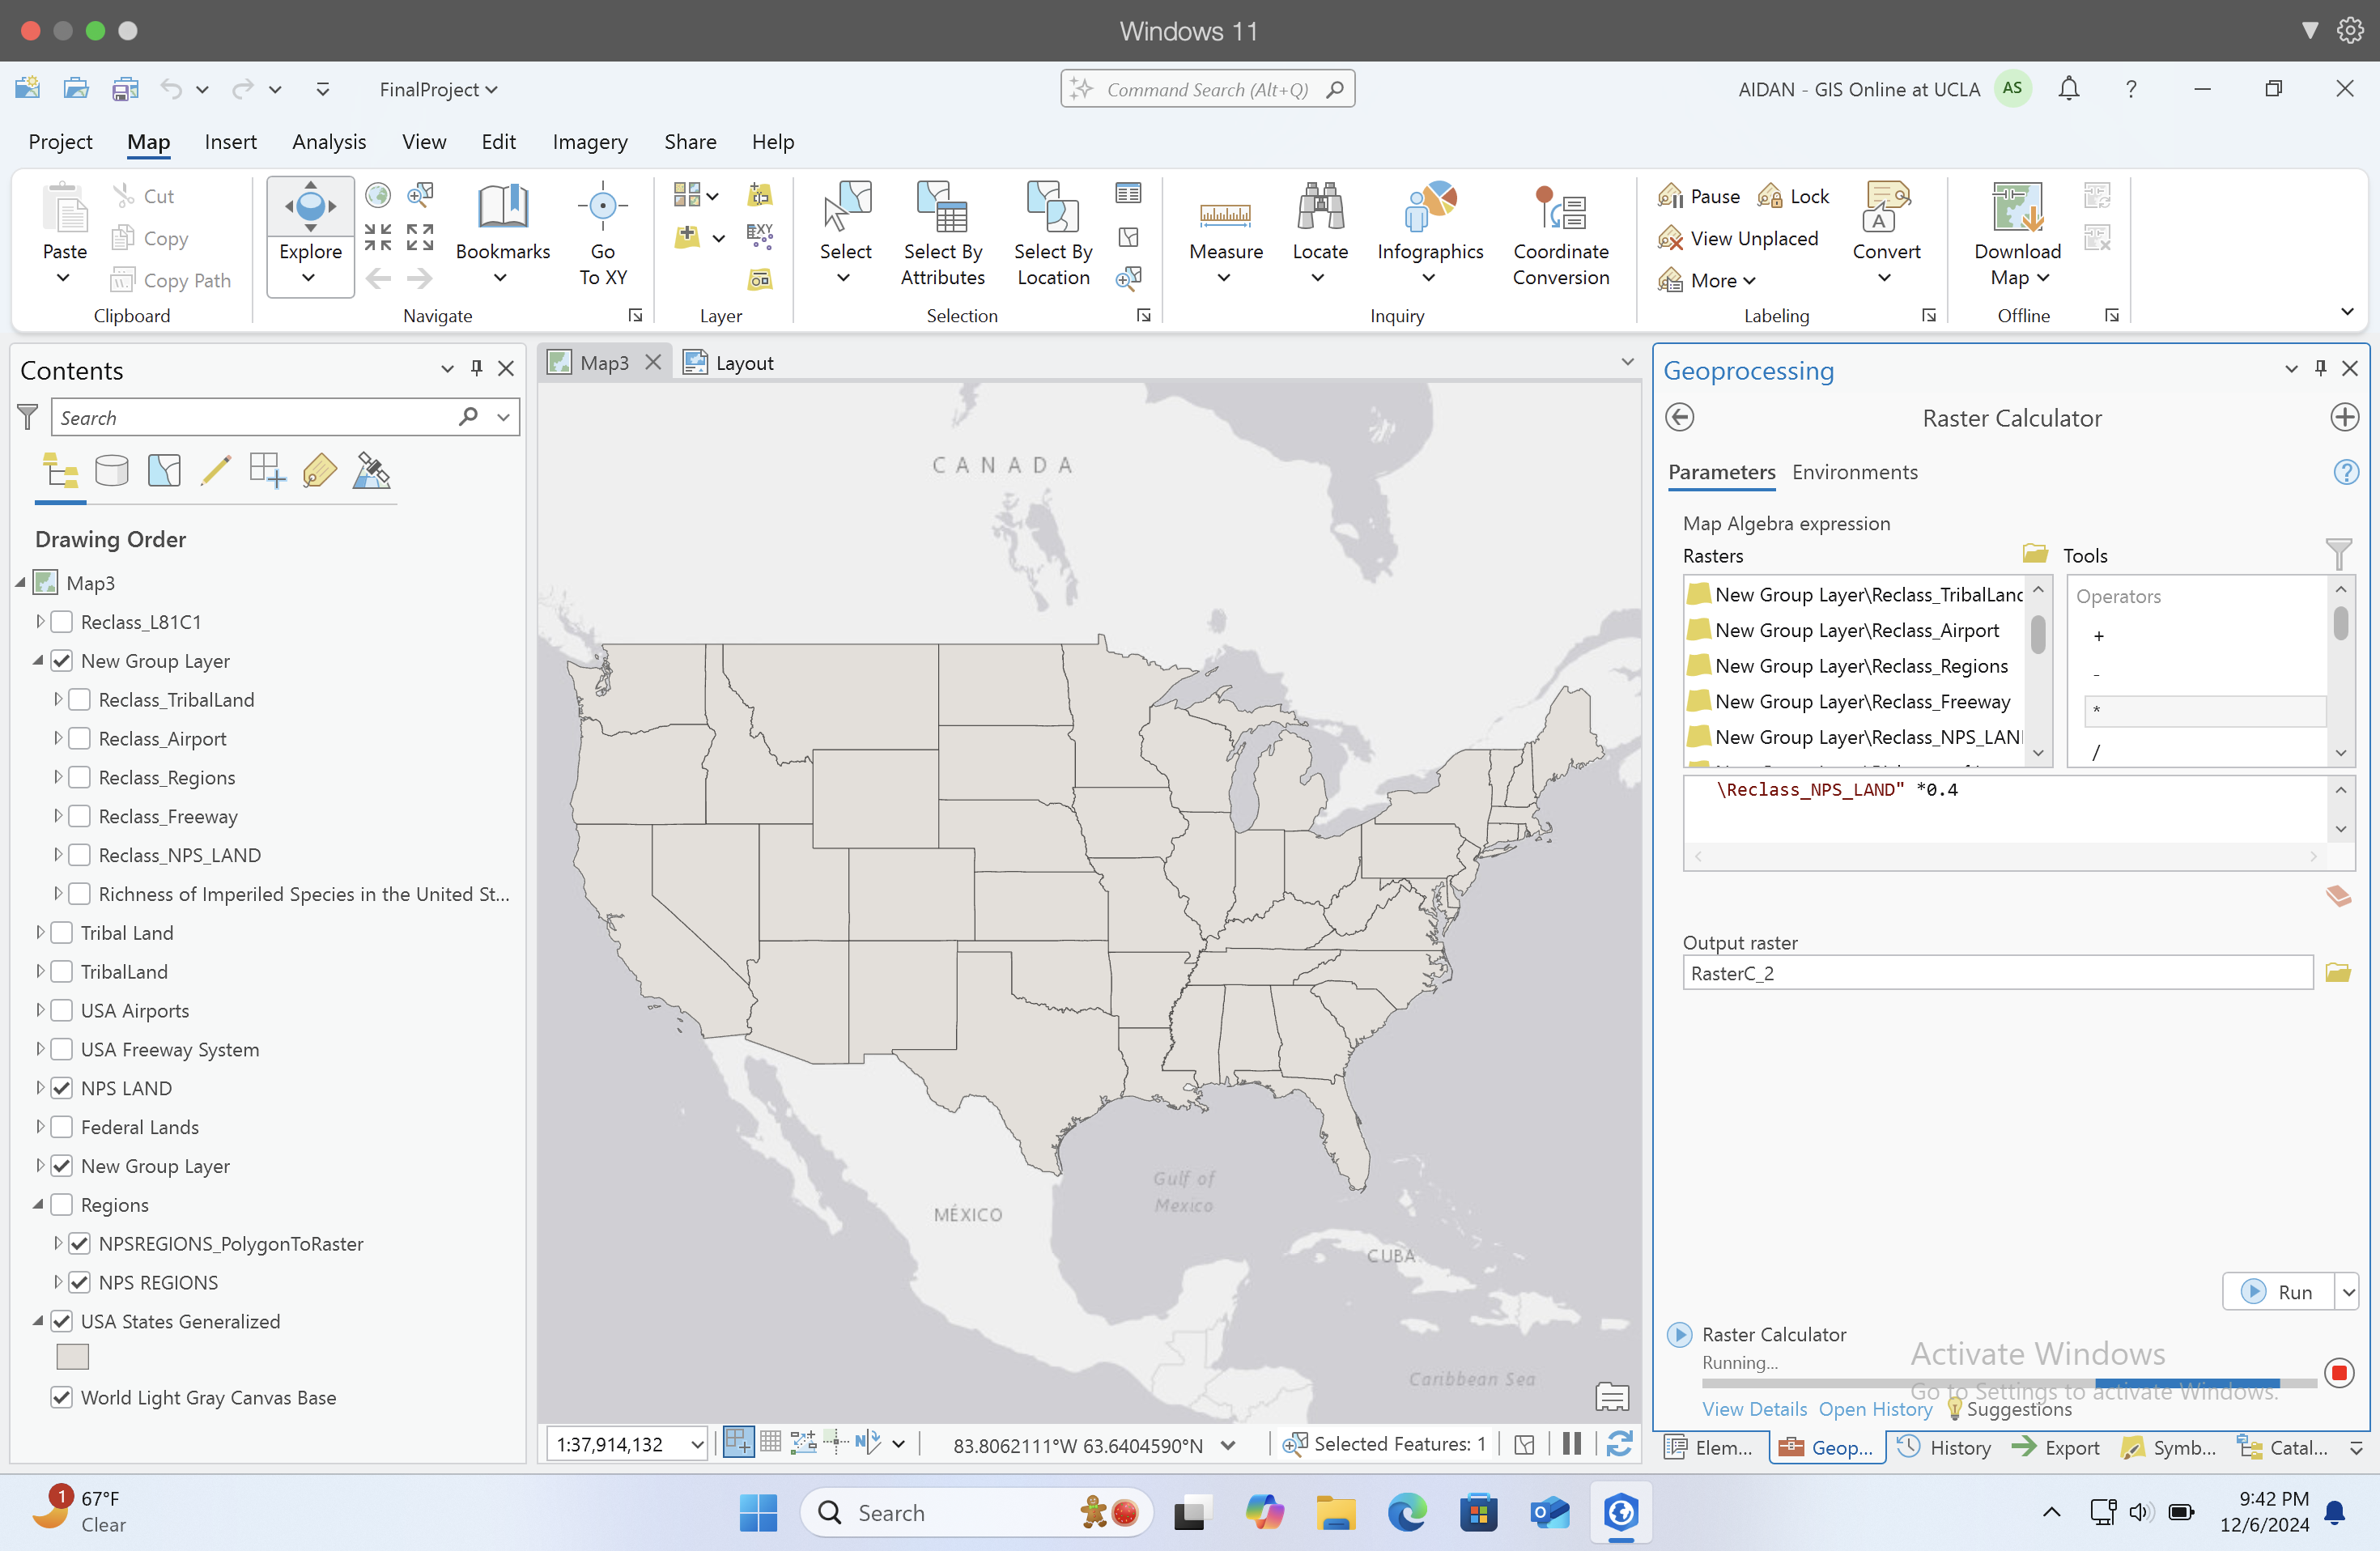This screenshot has height=1551, width=2380.
Task: Hide the USA States Generalized layer
Action: pyautogui.click(x=61, y=1321)
